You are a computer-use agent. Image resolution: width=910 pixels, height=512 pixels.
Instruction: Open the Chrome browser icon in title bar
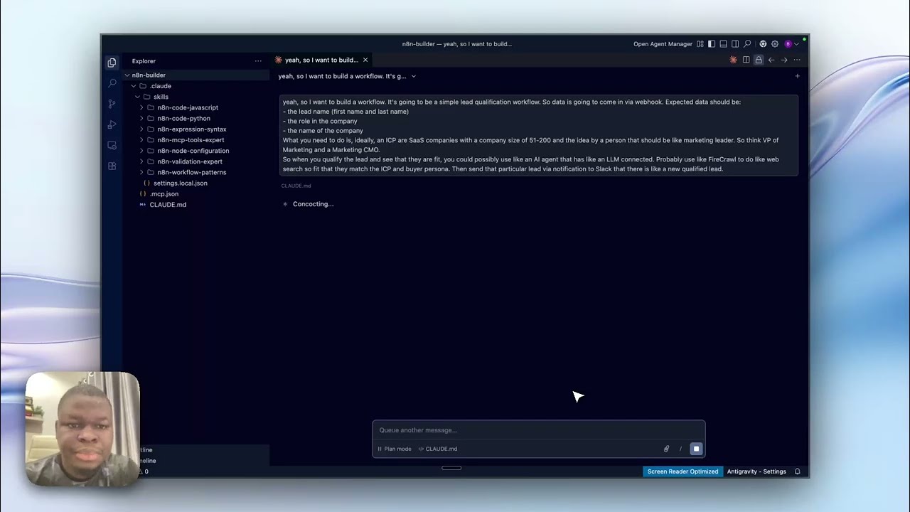(x=763, y=44)
